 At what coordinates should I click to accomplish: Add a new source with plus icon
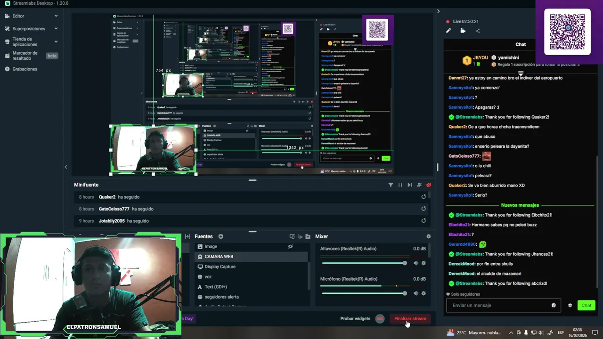coord(220,236)
